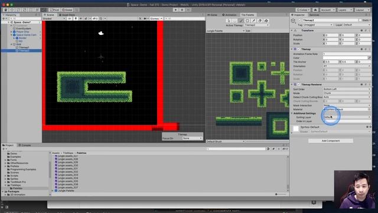Viewport: 378px width, 213px height.
Task: Open the Tag dropdown
Action: (x=318, y=25)
